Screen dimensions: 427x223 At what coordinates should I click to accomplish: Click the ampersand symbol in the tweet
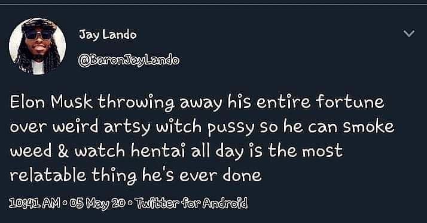63,151
